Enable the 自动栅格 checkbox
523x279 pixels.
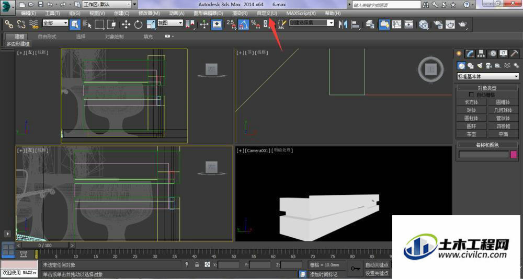(471, 95)
